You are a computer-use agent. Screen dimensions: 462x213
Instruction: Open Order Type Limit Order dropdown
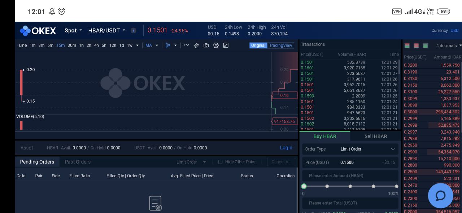point(350,149)
